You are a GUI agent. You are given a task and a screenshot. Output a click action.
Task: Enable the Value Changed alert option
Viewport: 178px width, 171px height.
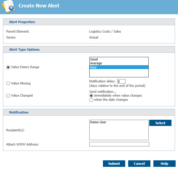tap(8, 96)
